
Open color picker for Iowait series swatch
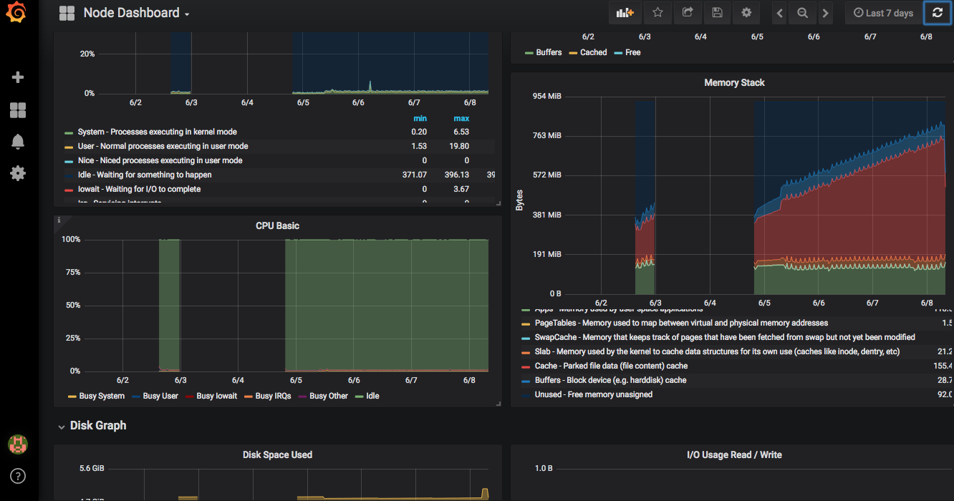point(69,190)
